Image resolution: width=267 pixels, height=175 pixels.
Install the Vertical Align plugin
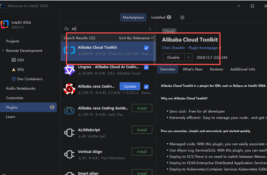point(142,152)
